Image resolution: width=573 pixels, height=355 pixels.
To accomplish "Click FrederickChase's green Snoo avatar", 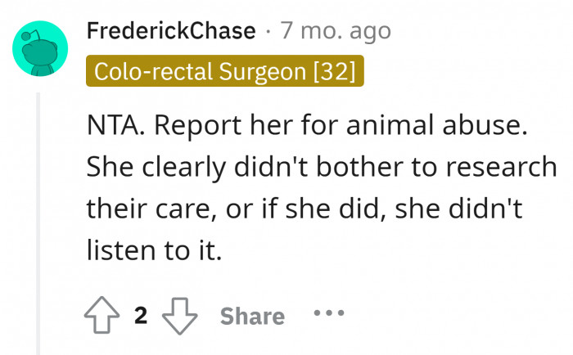I will point(41,49).
